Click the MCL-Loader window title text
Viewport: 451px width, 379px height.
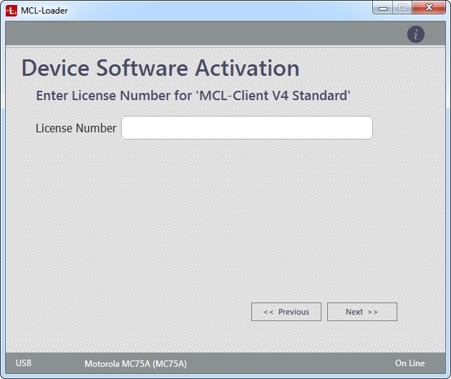click(x=44, y=10)
